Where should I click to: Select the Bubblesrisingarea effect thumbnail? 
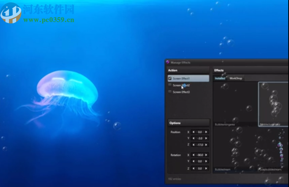(235, 104)
